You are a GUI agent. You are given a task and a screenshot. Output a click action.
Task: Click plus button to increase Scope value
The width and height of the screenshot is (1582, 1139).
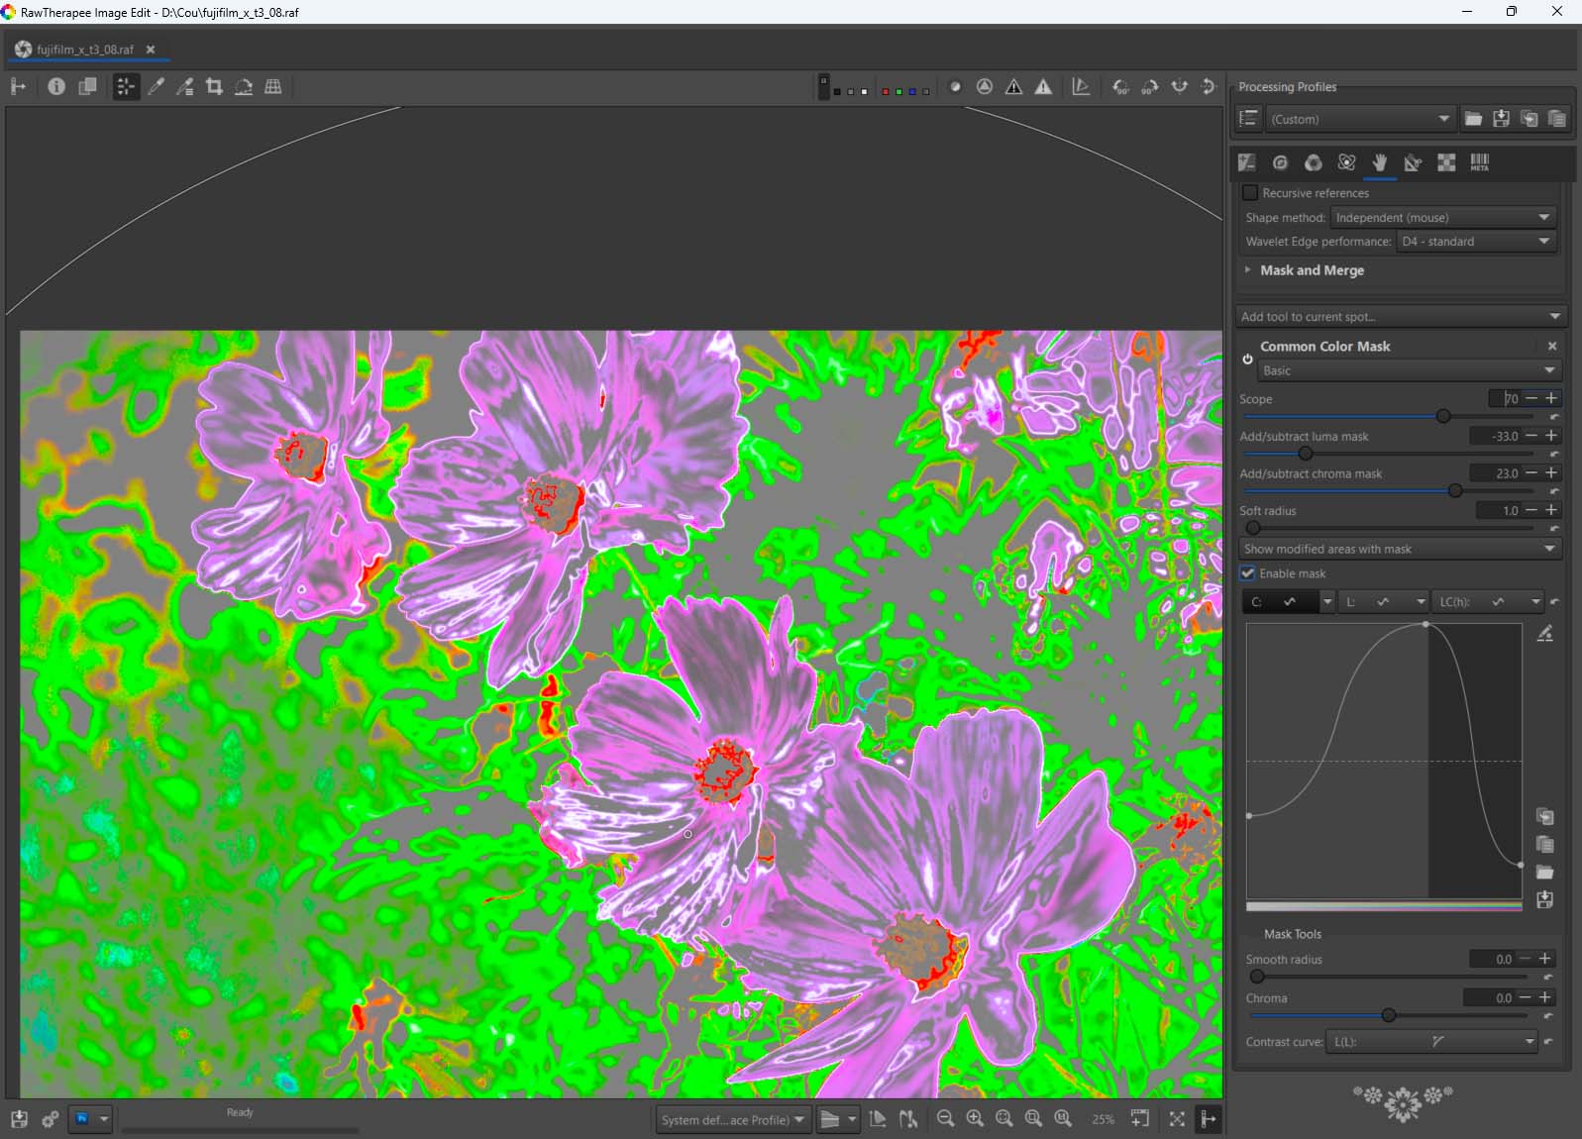click(x=1551, y=398)
